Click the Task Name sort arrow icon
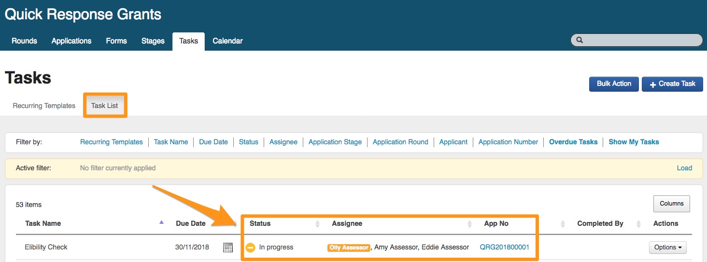The height and width of the screenshot is (262, 707). point(161,222)
